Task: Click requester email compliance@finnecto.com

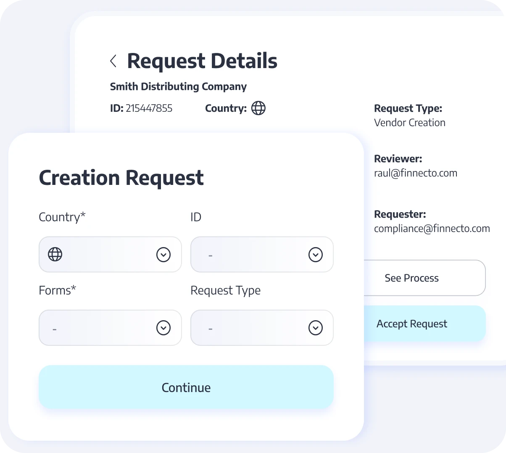Action: click(x=432, y=229)
